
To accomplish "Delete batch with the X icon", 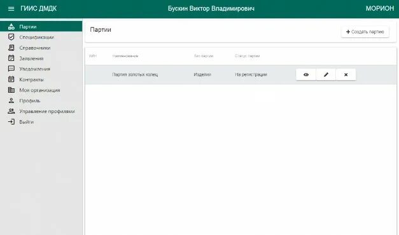I will (x=346, y=75).
